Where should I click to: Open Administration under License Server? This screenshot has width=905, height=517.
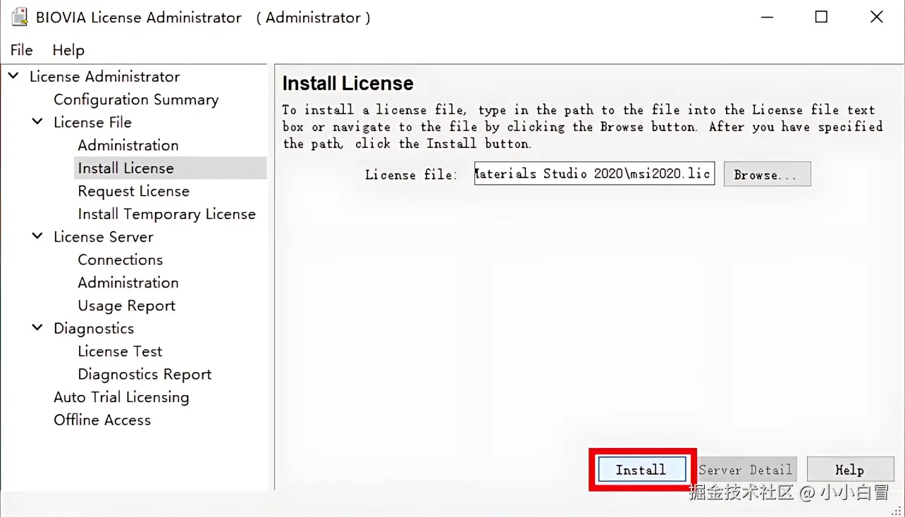coord(128,282)
